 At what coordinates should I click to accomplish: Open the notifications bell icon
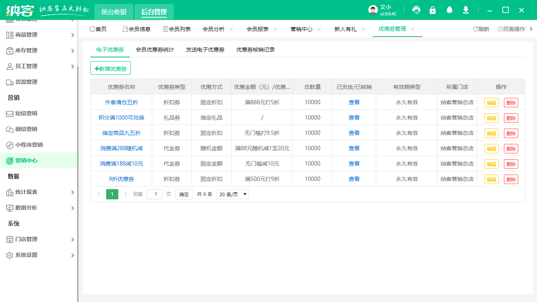[x=449, y=10]
